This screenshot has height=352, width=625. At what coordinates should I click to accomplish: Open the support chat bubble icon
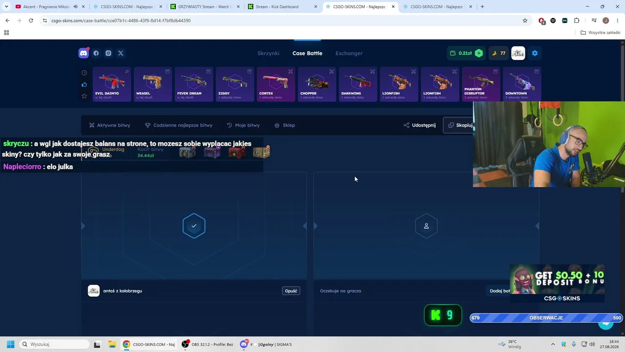[x=605, y=323]
